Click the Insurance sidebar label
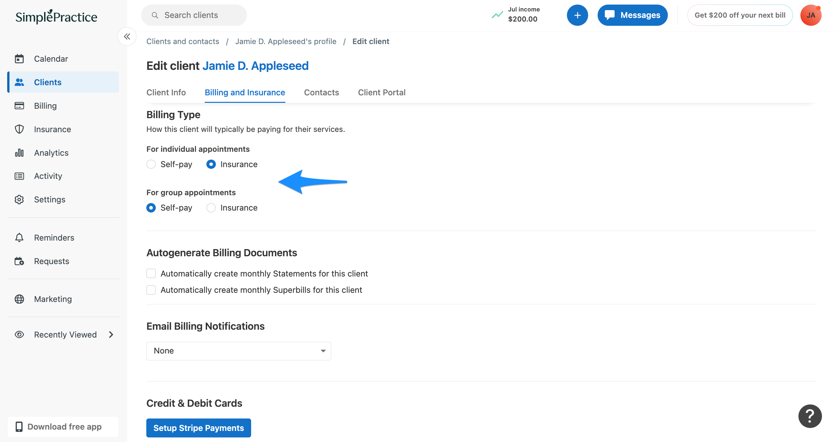 (53, 129)
